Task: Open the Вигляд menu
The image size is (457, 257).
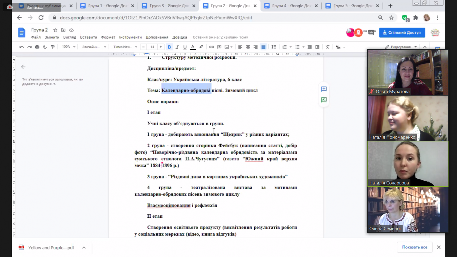Action: tap(70, 37)
